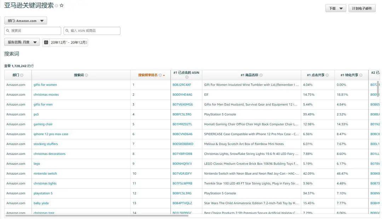Open ASIN link B08J2RC4XF
382x219 pixels.
pyautogui.click(x=182, y=85)
